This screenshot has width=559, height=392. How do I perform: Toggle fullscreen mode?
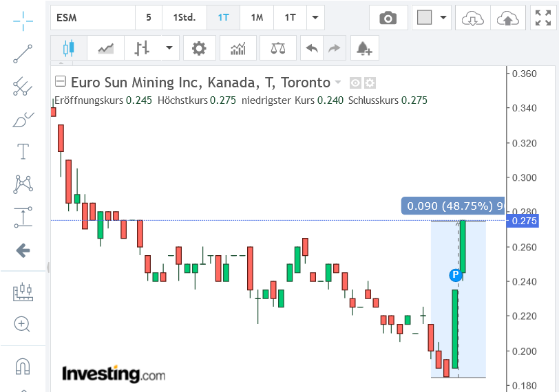pos(543,17)
